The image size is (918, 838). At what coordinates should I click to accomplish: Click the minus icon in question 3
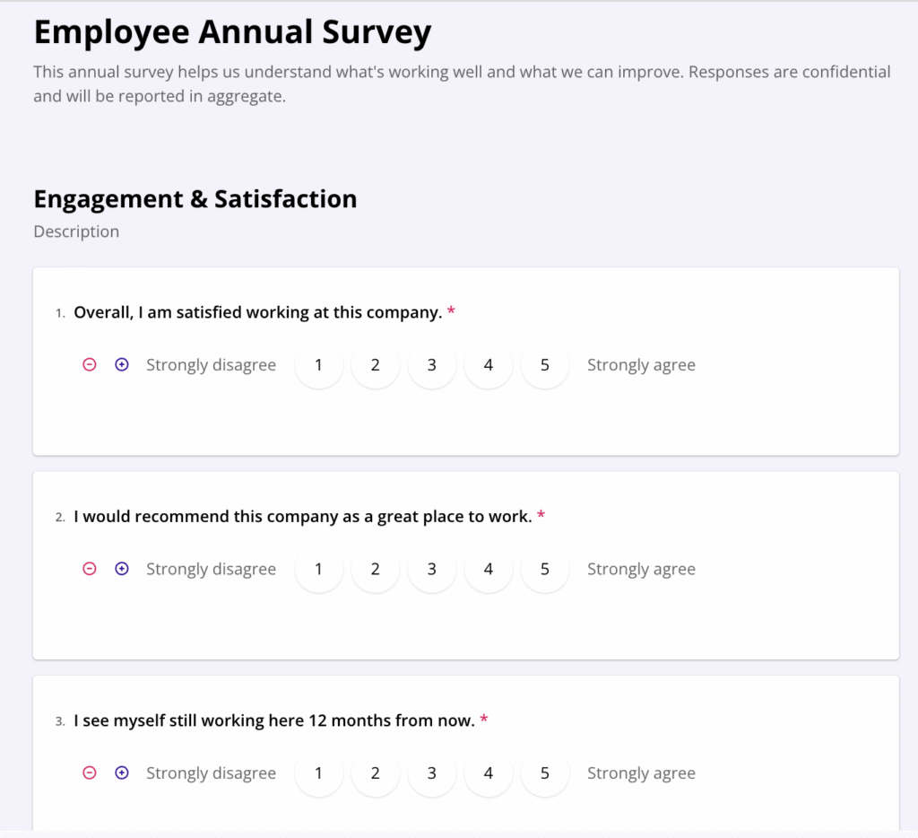[90, 773]
